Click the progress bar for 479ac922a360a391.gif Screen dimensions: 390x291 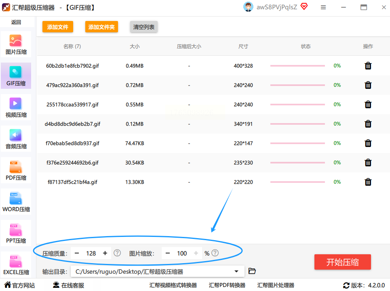click(297, 85)
